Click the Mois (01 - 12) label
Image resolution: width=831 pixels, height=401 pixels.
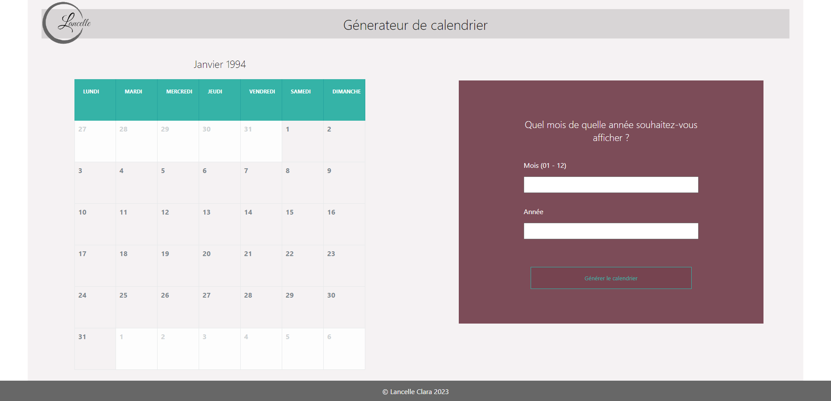544,166
